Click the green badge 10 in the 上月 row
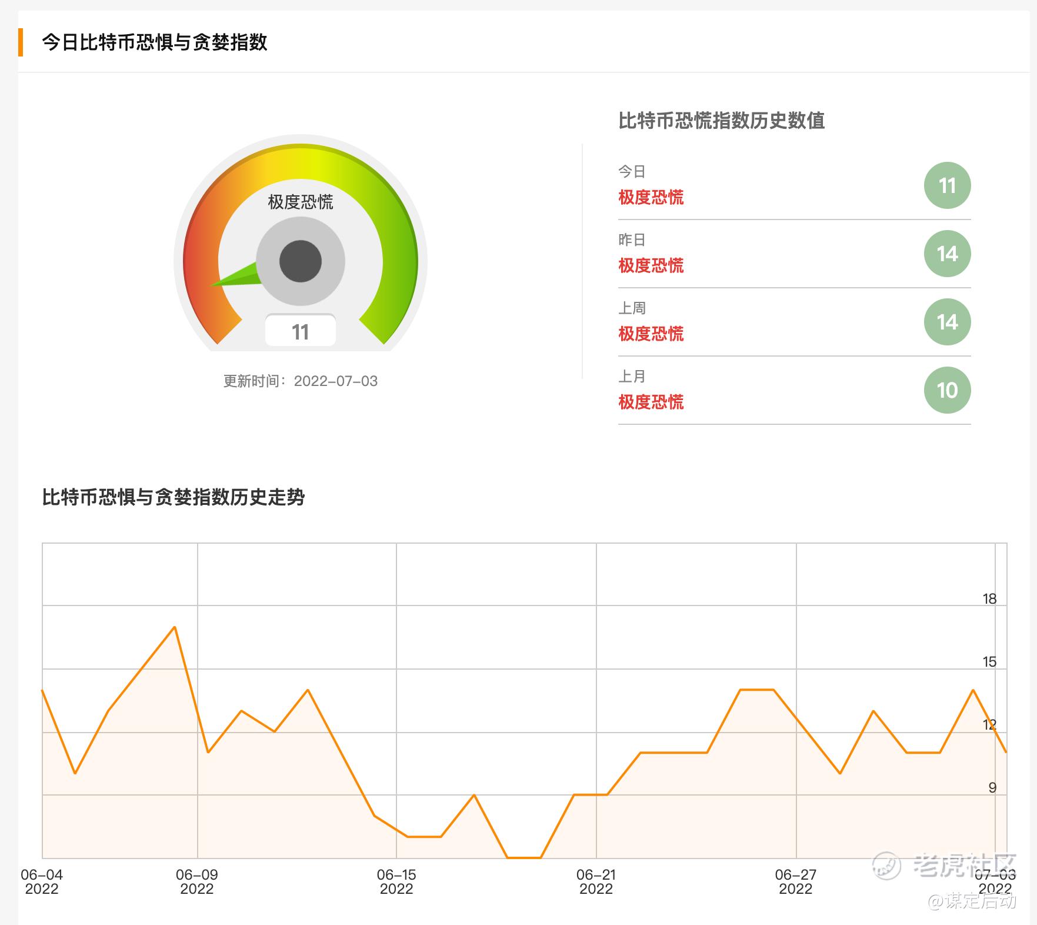This screenshot has width=1037, height=925. pyautogui.click(x=947, y=390)
